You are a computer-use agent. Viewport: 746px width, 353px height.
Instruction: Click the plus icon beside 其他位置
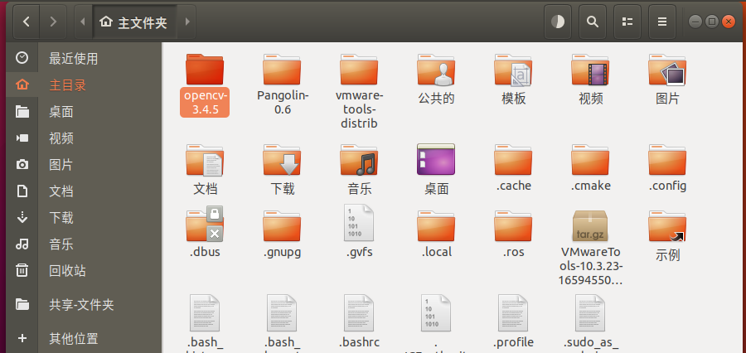pos(22,338)
